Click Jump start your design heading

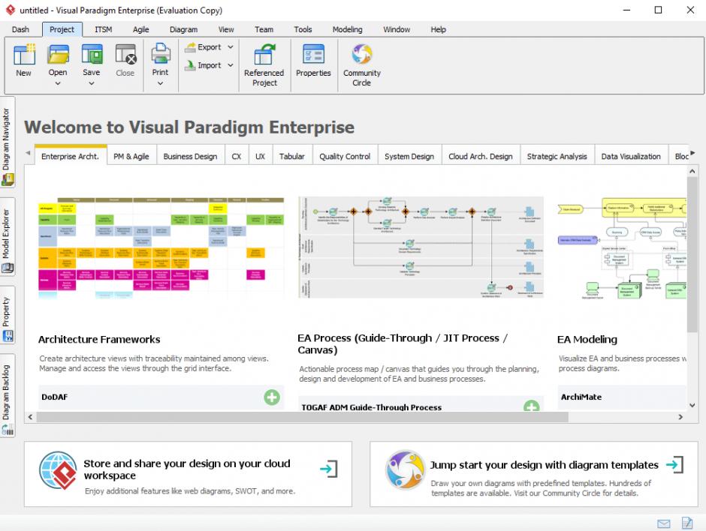click(544, 465)
